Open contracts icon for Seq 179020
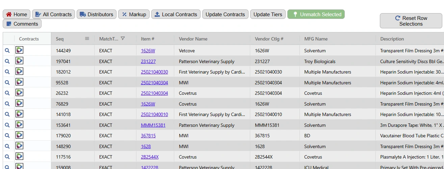444x169 pixels. (x=20, y=135)
